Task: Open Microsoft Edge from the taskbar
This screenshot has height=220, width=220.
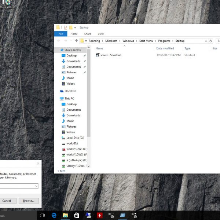Action: 54,215
